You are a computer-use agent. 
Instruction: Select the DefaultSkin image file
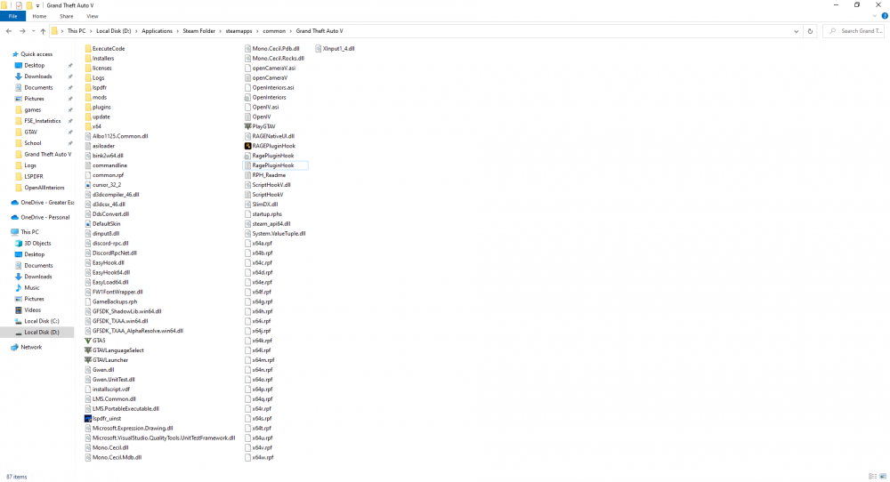pos(102,224)
